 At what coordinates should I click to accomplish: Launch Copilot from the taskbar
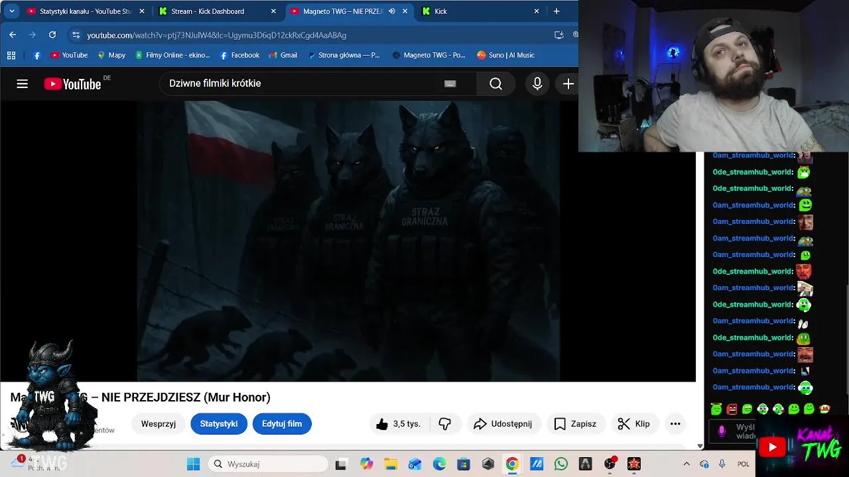point(366,464)
